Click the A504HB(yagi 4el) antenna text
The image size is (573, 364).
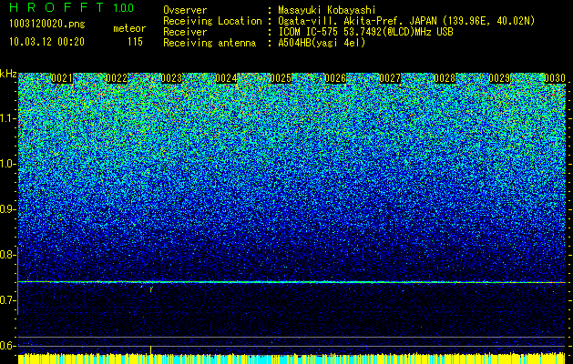[322, 43]
